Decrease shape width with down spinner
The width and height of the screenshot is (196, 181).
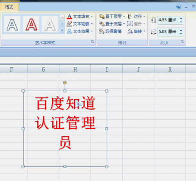click(181, 34)
